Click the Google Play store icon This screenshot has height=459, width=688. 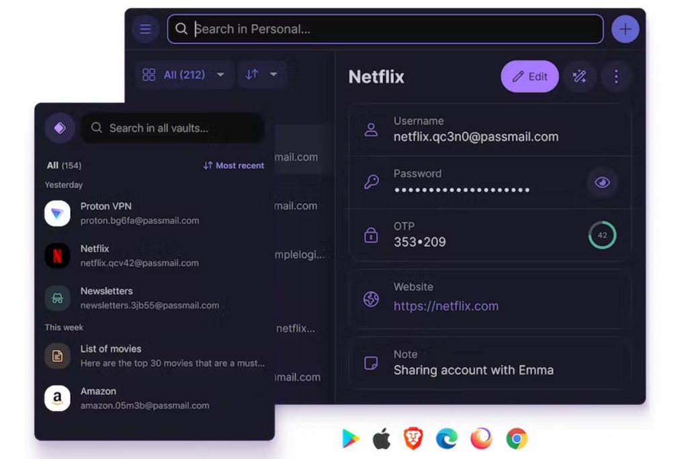click(351, 438)
